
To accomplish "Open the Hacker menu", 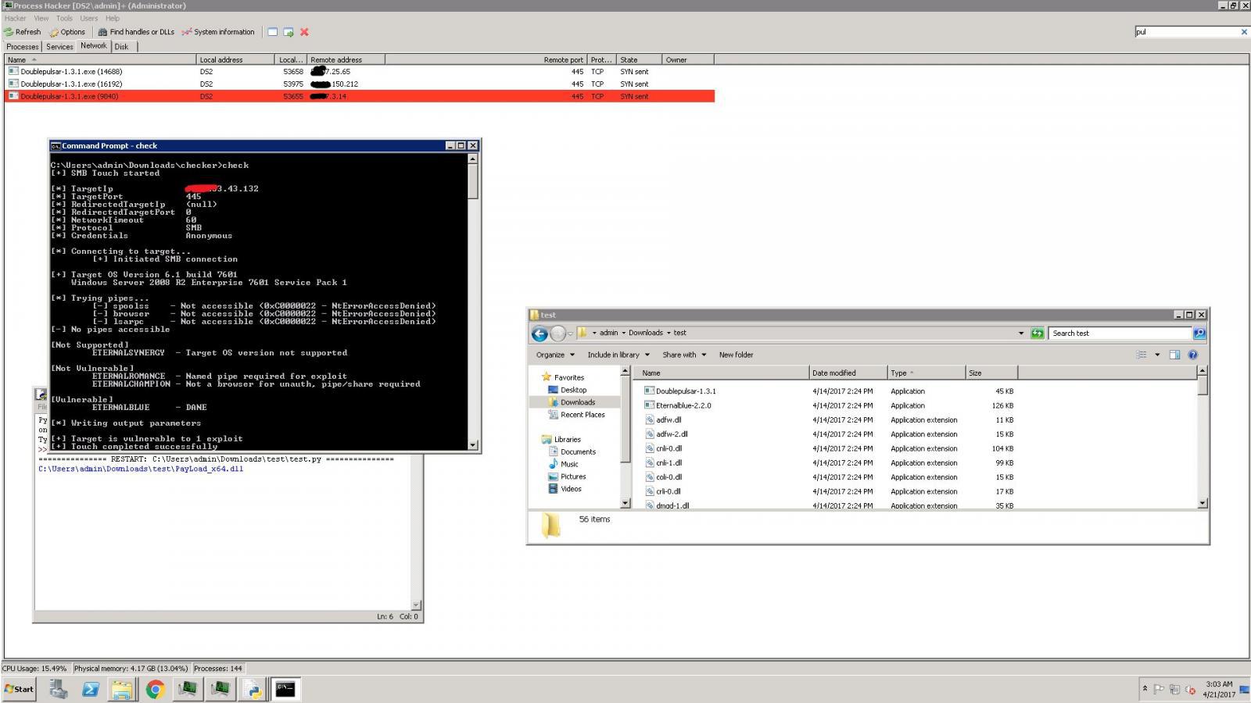I will click(x=15, y=18).
